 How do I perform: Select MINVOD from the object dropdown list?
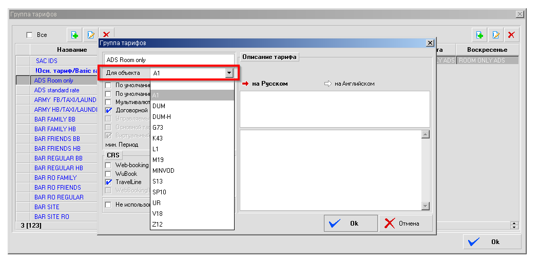click(164, 171)
